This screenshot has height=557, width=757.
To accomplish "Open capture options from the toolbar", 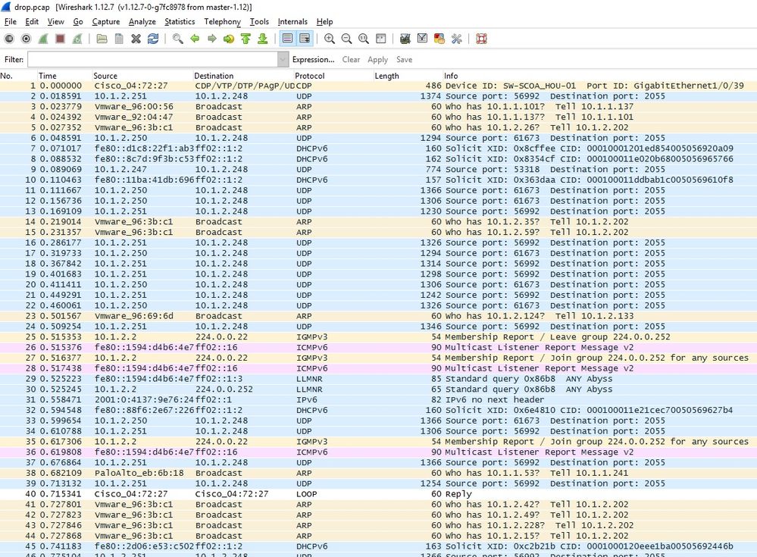I will (x=27, y=39).
